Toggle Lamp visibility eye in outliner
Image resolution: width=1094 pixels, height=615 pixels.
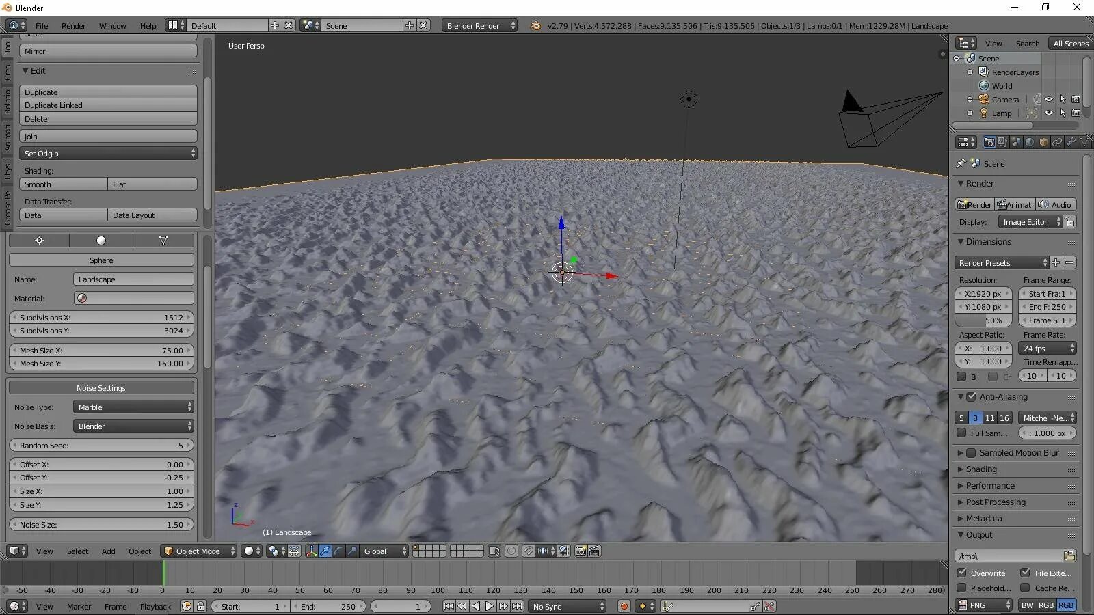(1049, 113)
